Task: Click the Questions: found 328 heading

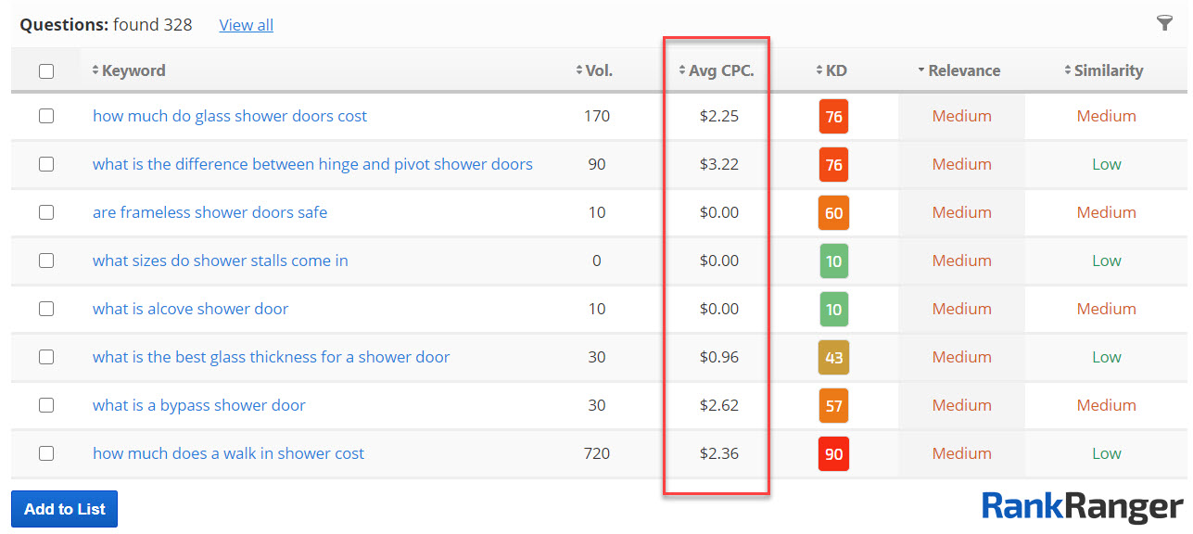Action: [106, 25]
